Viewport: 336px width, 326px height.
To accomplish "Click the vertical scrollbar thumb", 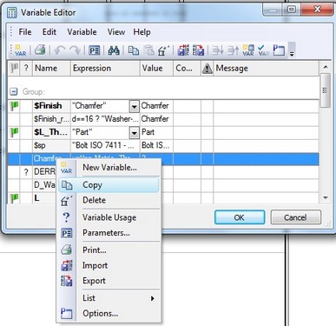I will click(x=326, y=90).
